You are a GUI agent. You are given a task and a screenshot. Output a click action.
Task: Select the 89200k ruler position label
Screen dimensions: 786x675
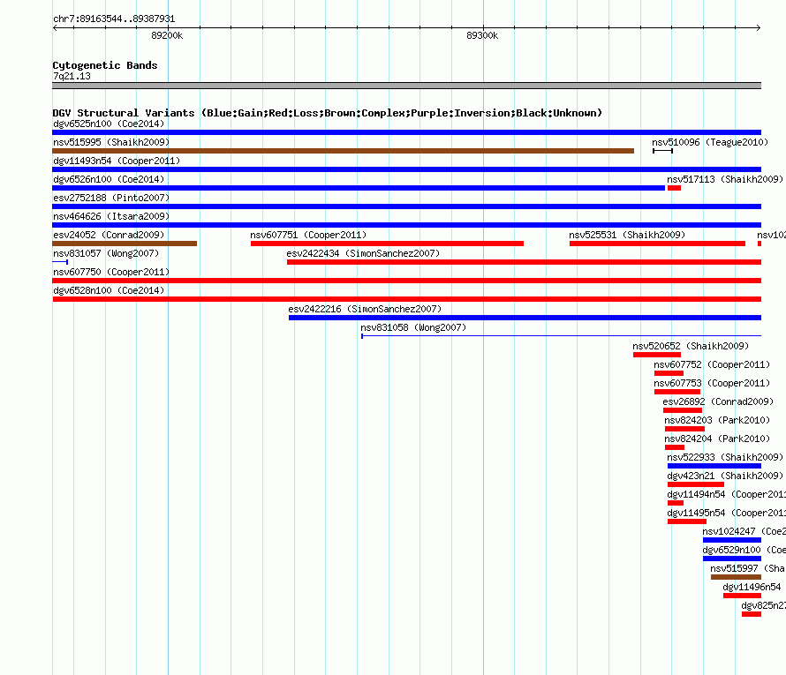(166, 36)
